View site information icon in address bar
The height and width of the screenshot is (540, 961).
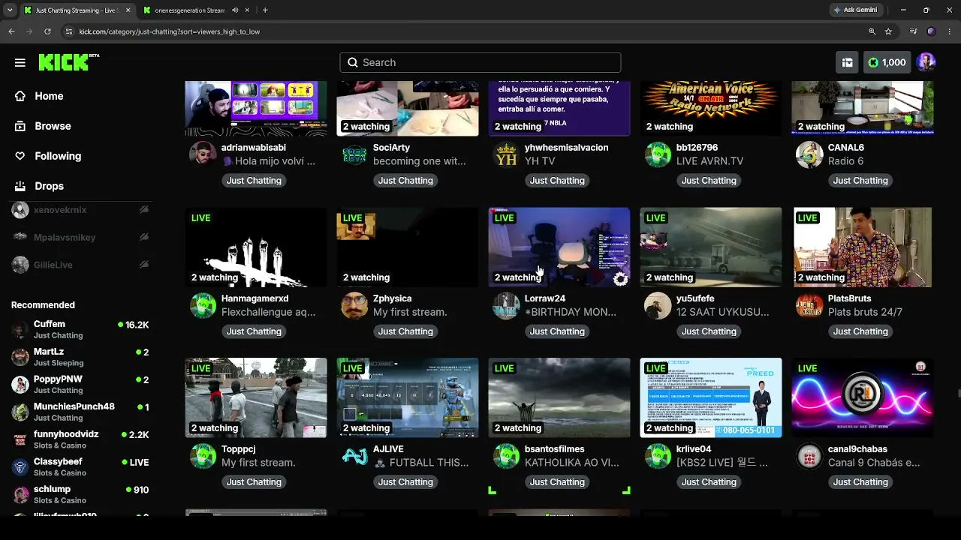click(x=69, y=31)
